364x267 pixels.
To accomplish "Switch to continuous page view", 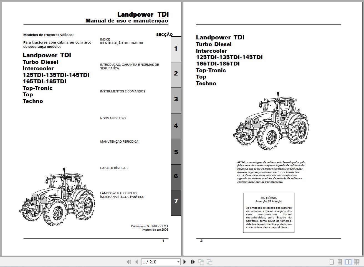I will pyautogui.click(x=340, y=262).
